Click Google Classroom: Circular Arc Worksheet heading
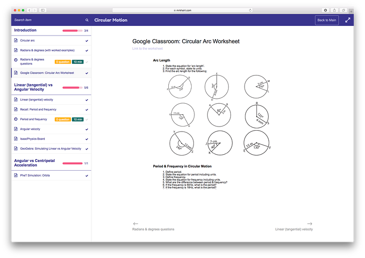Image resolution: width=365 pixels, height=258 pixels. point(186,41)
